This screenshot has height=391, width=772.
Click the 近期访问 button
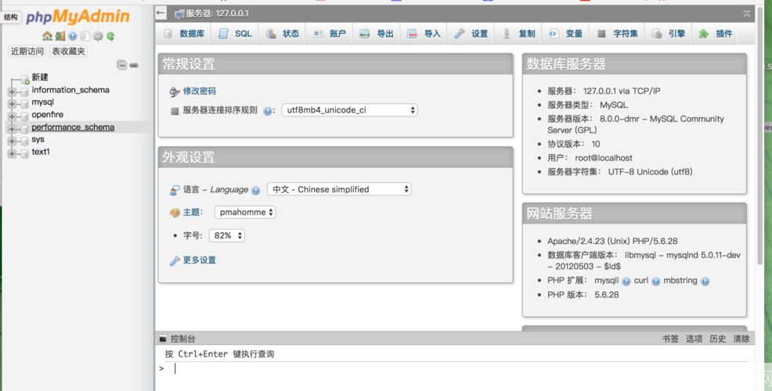[27, 51]
